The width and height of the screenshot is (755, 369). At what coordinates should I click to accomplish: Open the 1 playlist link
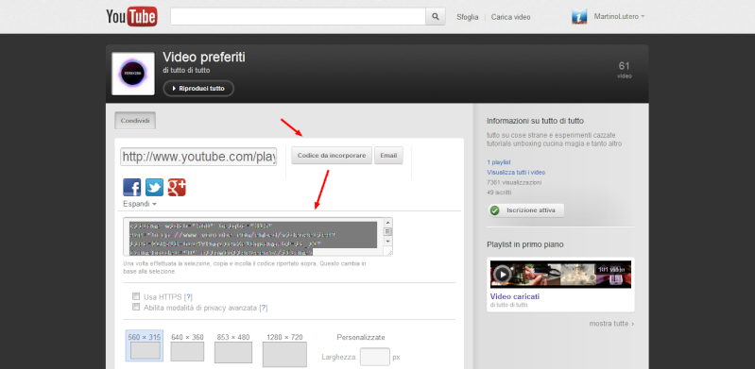[x=499, y=162]
